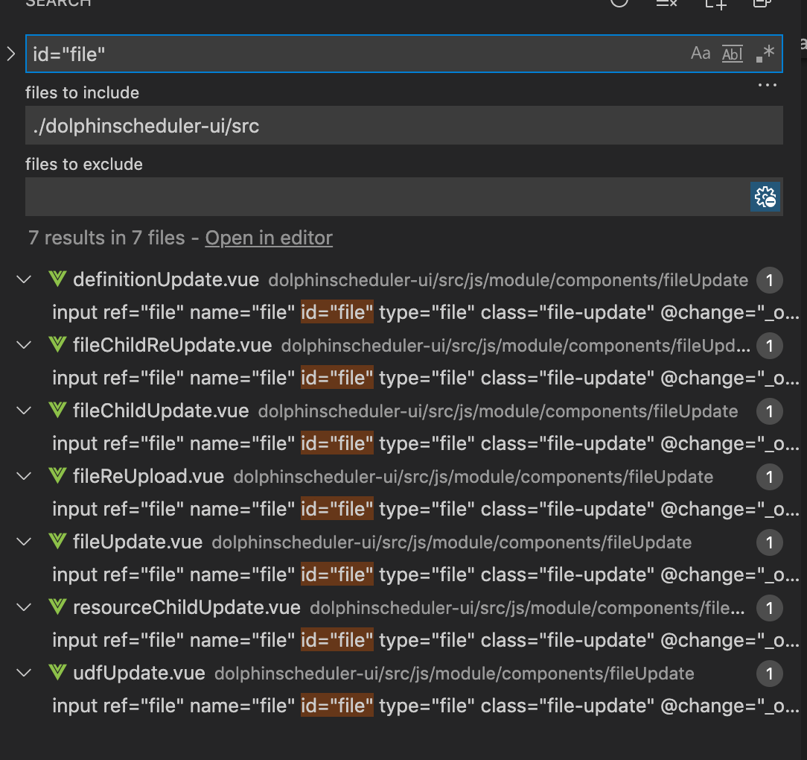Screen dimensions: 807x760
Task: Collapse resourceChildUpdate.vue result group
Action: [x=24, y=607]
